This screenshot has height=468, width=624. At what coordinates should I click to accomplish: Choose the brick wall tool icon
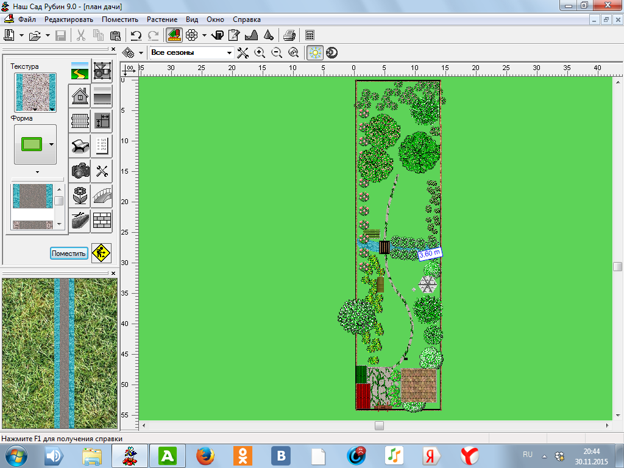(102, 220)
